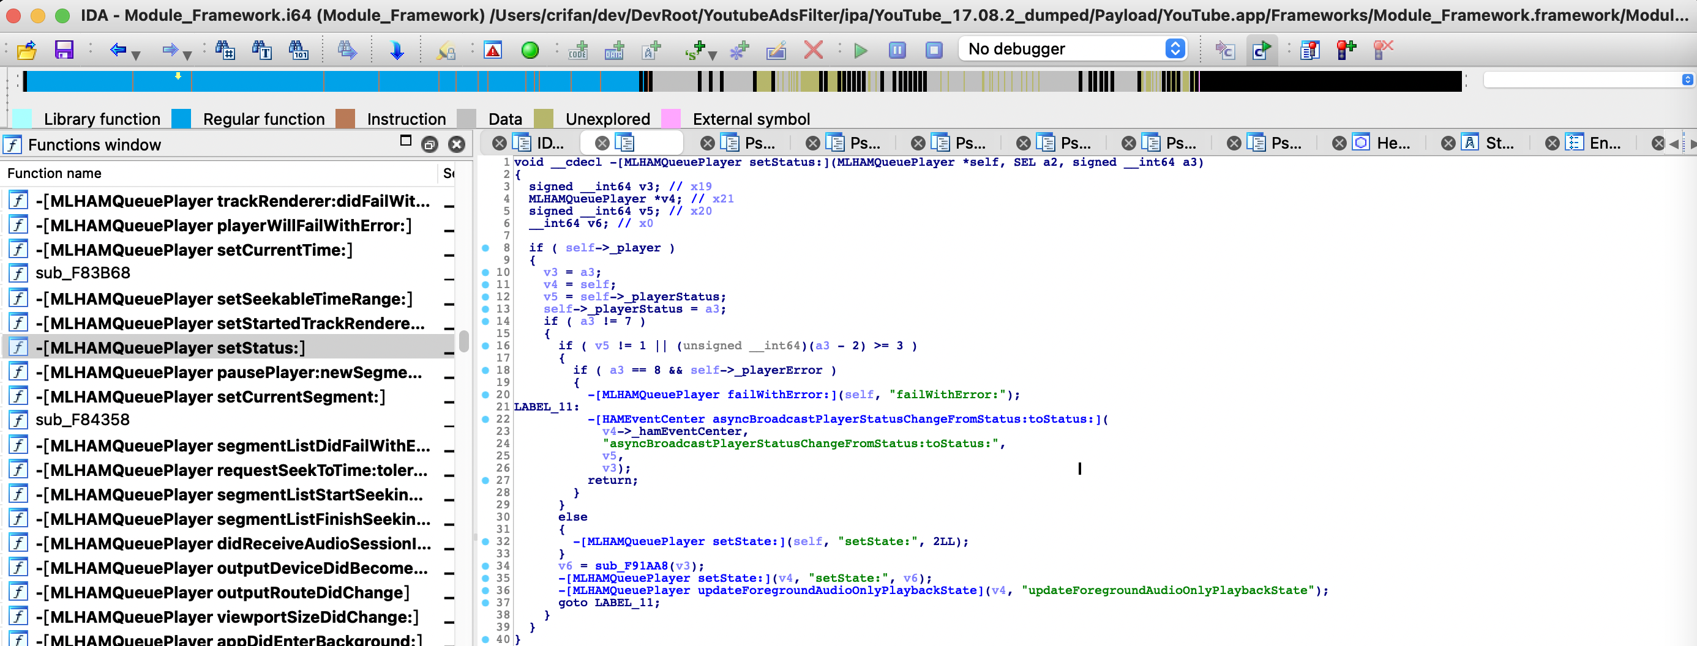This screenshot has width=1697, height=646.
Task: Search for text with binoculars T icon
Action: coord(262,50)
